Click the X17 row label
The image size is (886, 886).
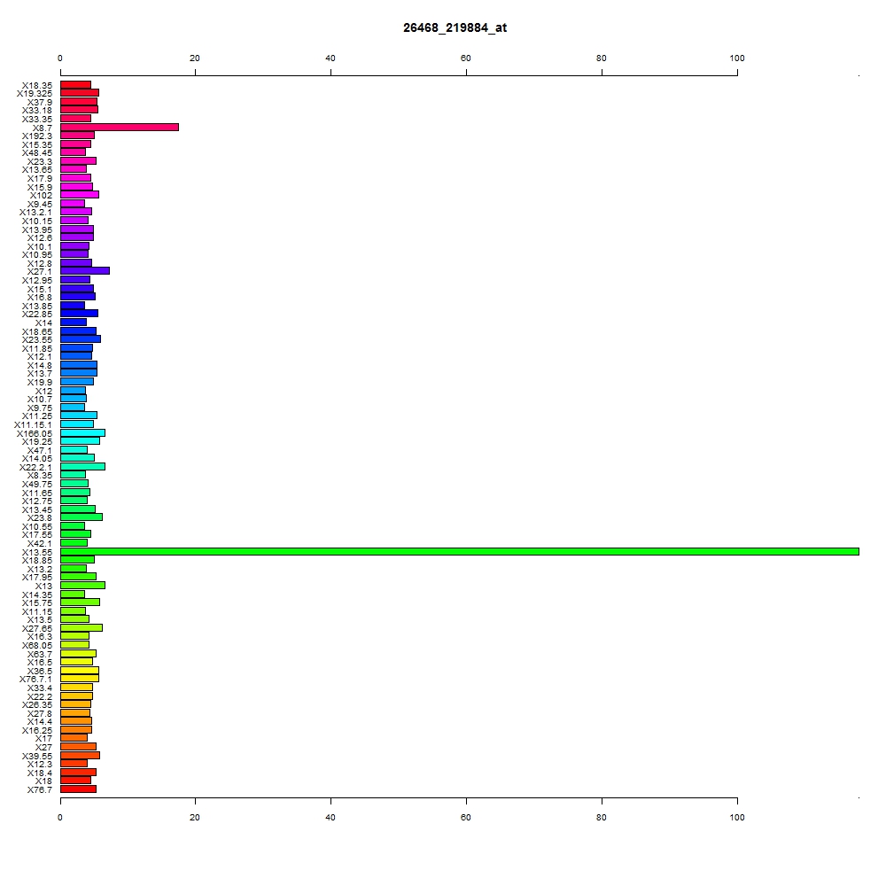[43, 739]
